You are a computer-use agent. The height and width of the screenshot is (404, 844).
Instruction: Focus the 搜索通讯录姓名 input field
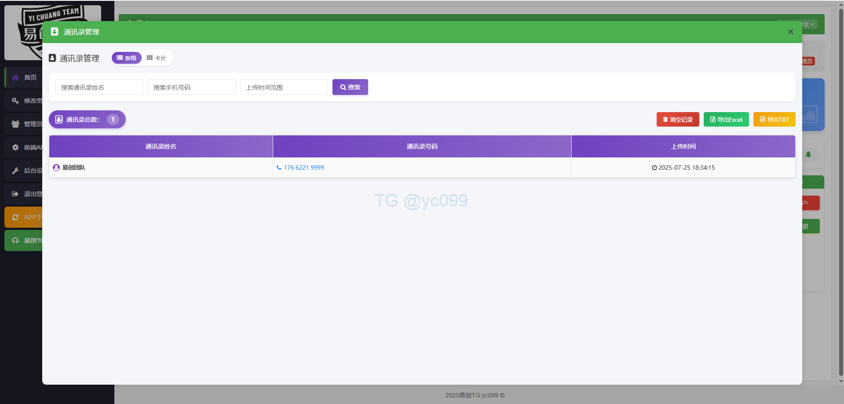click(99, 87)
